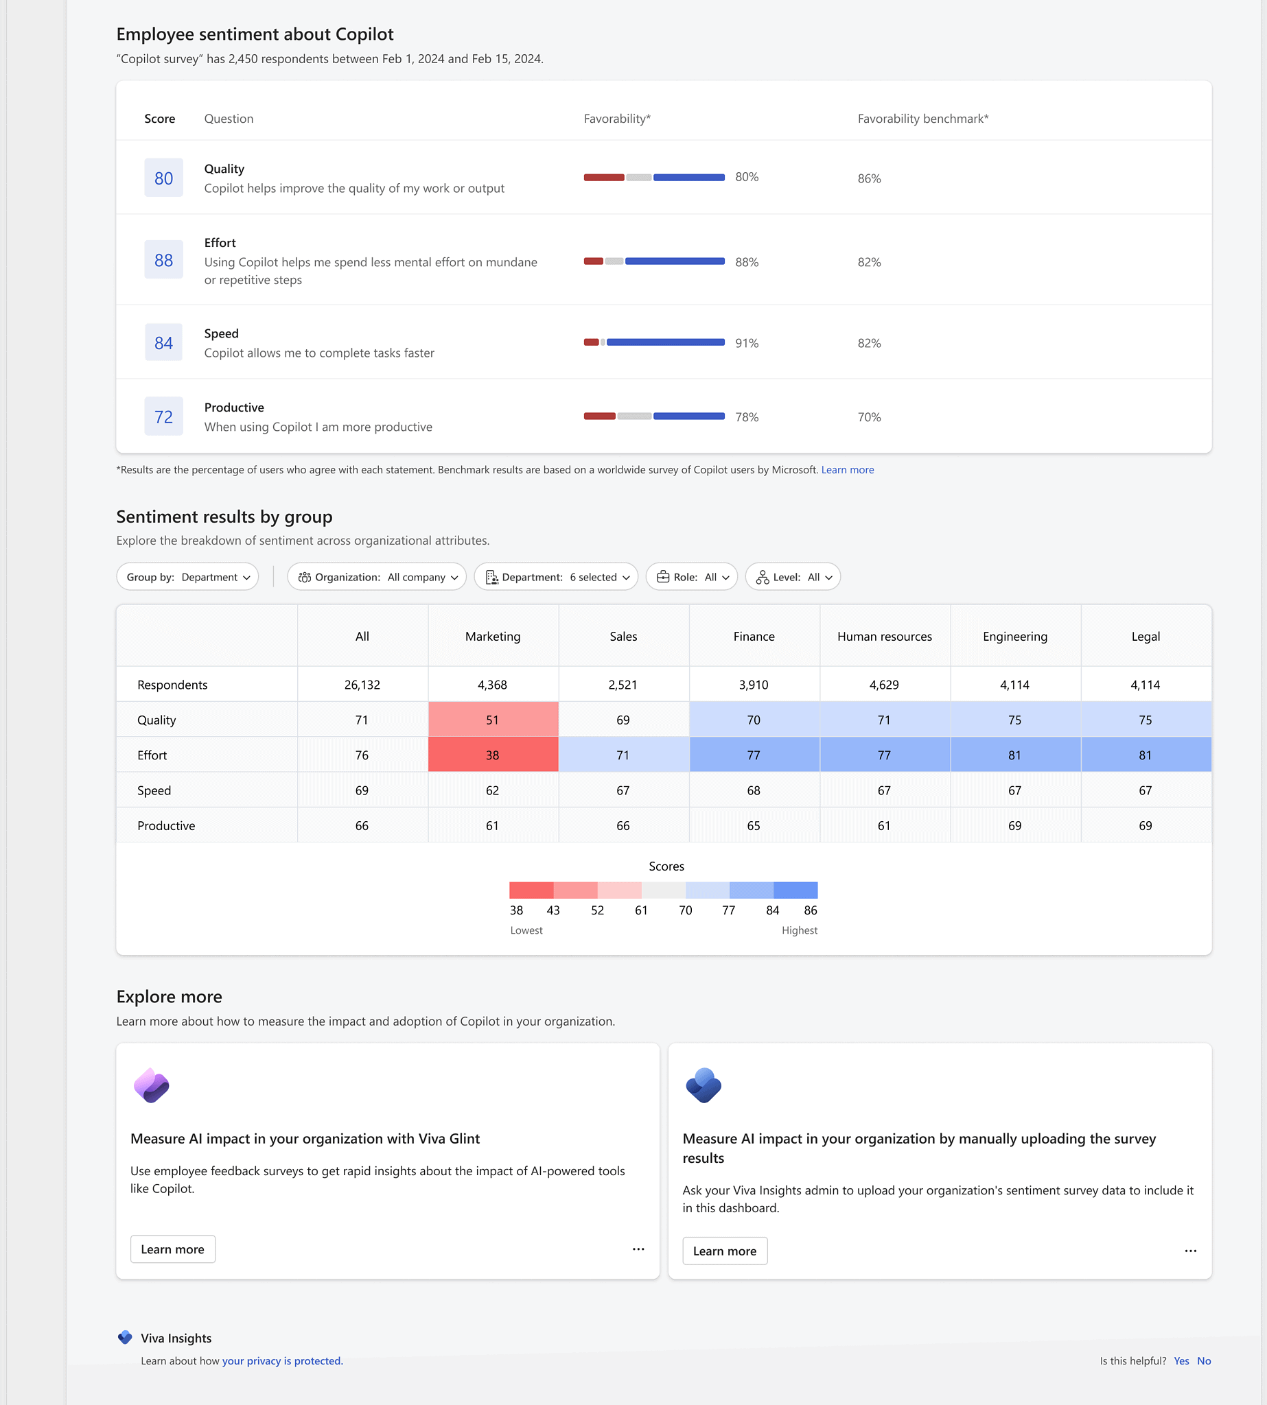Click the your privacy is protected link
Screen dimensions: 1267x1405
pyautogui.click(x=281, y=1360)
